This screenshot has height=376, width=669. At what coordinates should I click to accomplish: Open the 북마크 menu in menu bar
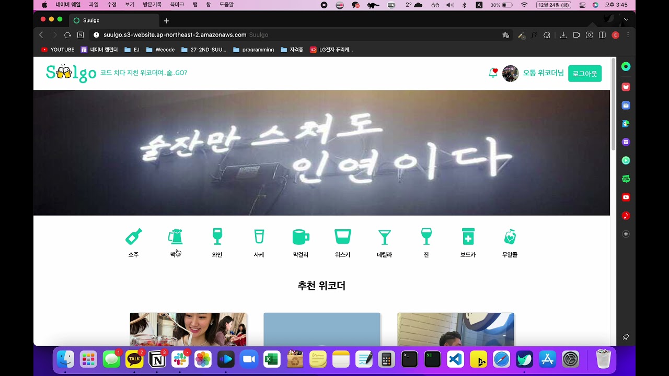click(177, 5)
